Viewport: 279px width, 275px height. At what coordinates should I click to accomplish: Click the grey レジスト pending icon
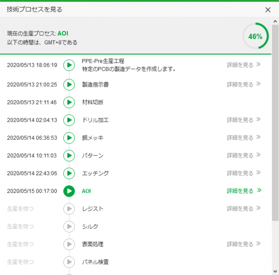(x=69, y=209)
